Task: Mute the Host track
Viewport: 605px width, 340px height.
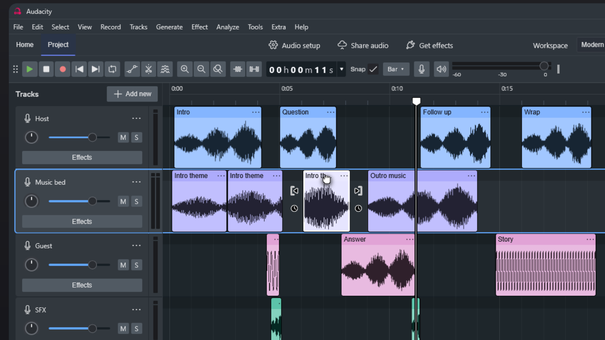Action: (123, 138)
